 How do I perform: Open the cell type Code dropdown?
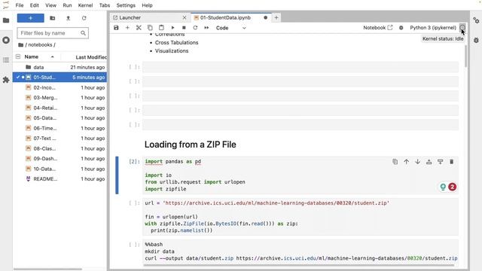pyautogui.click(x=231, y=28)
